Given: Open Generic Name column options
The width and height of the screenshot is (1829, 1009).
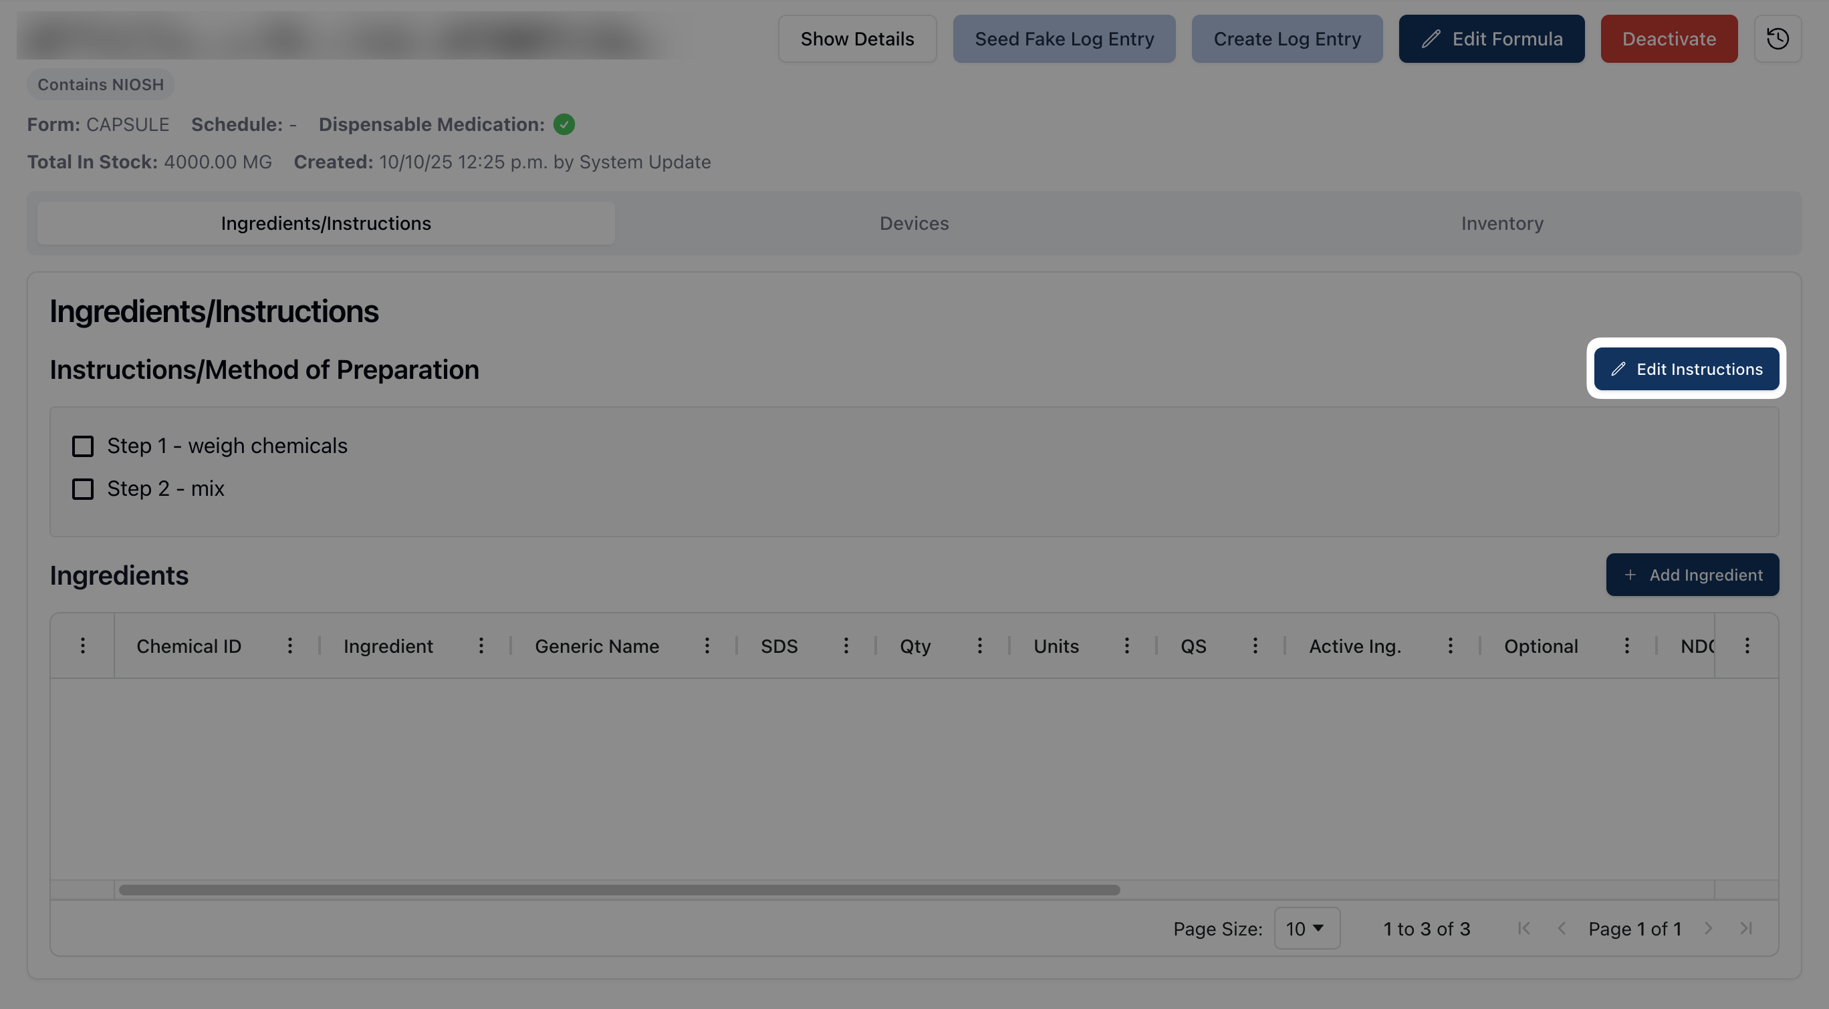Looking at the screenshot, I should click(x=707, y=645).
